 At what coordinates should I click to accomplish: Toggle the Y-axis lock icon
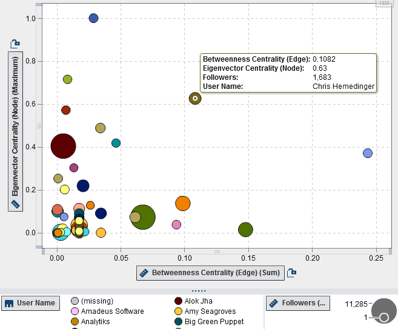click(x=15, y=44)
